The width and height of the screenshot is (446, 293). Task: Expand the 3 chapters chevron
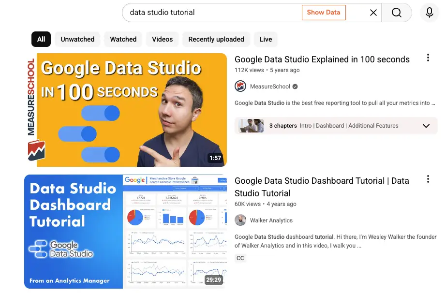[x=426, y=126]
